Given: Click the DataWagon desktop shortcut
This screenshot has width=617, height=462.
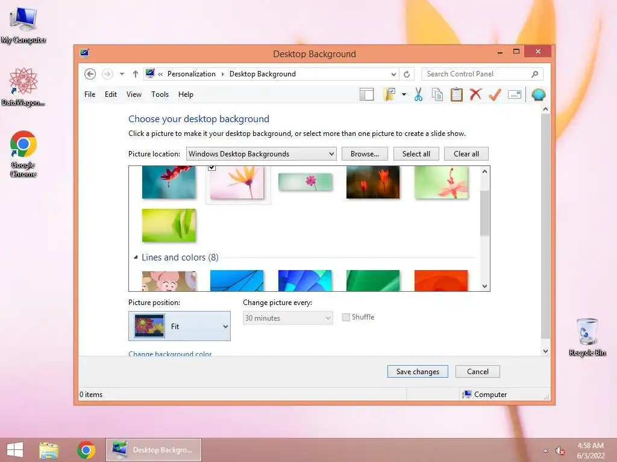Looking at the screenshot, I should click(x=23, y=87).
